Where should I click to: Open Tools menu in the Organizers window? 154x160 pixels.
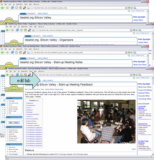31,27
